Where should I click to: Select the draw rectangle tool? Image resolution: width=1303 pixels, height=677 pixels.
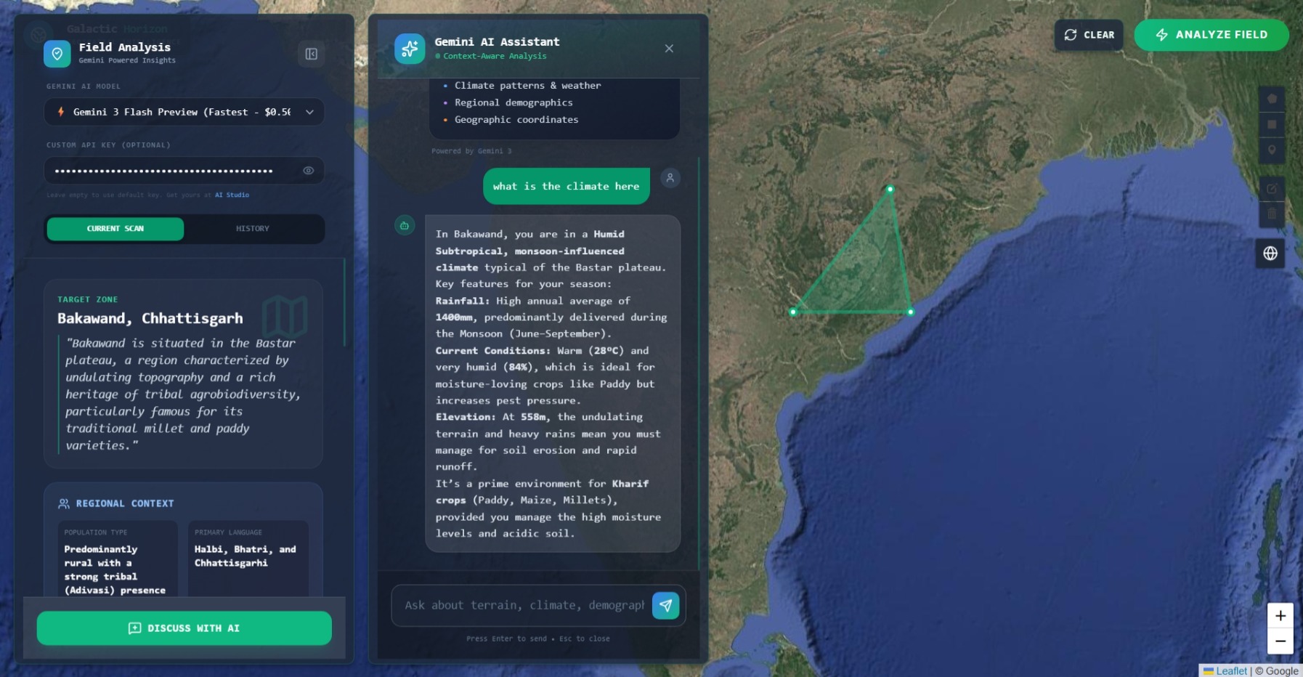tap(1272, 125)
